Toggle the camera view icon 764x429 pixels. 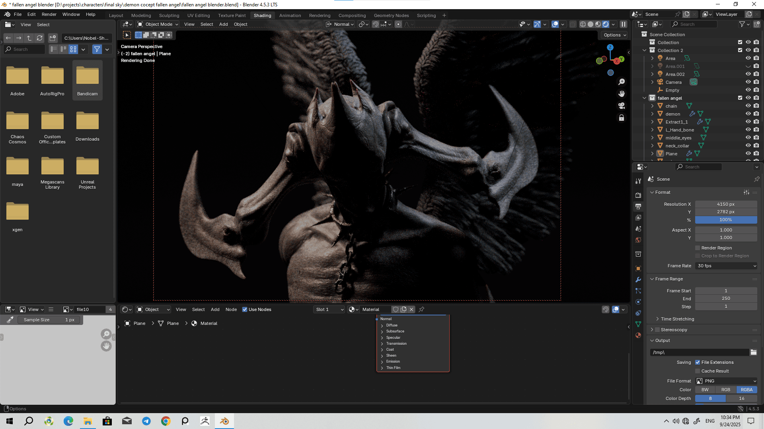[622, 106]
